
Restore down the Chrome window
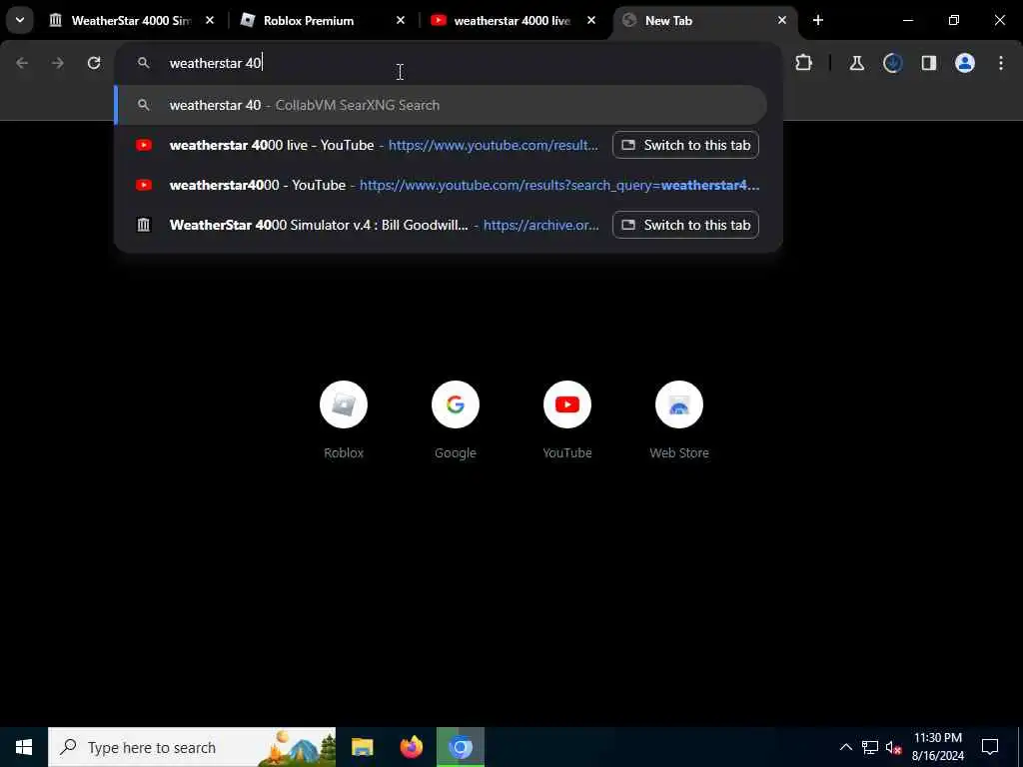pyautogui.click(x=954, y=21)
